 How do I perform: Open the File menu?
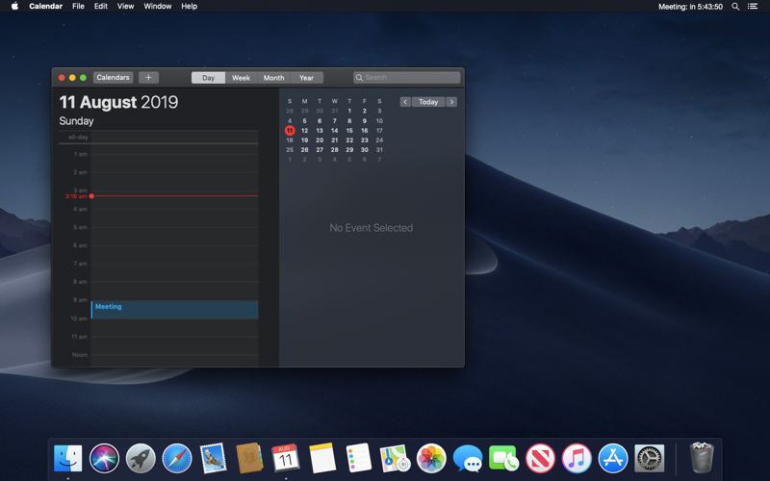point(78,7)
